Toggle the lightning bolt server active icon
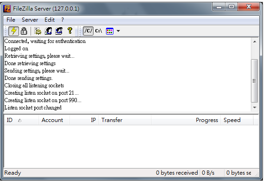Image resolution: width=275 pixels, height=183 pixels. point(13,31)
